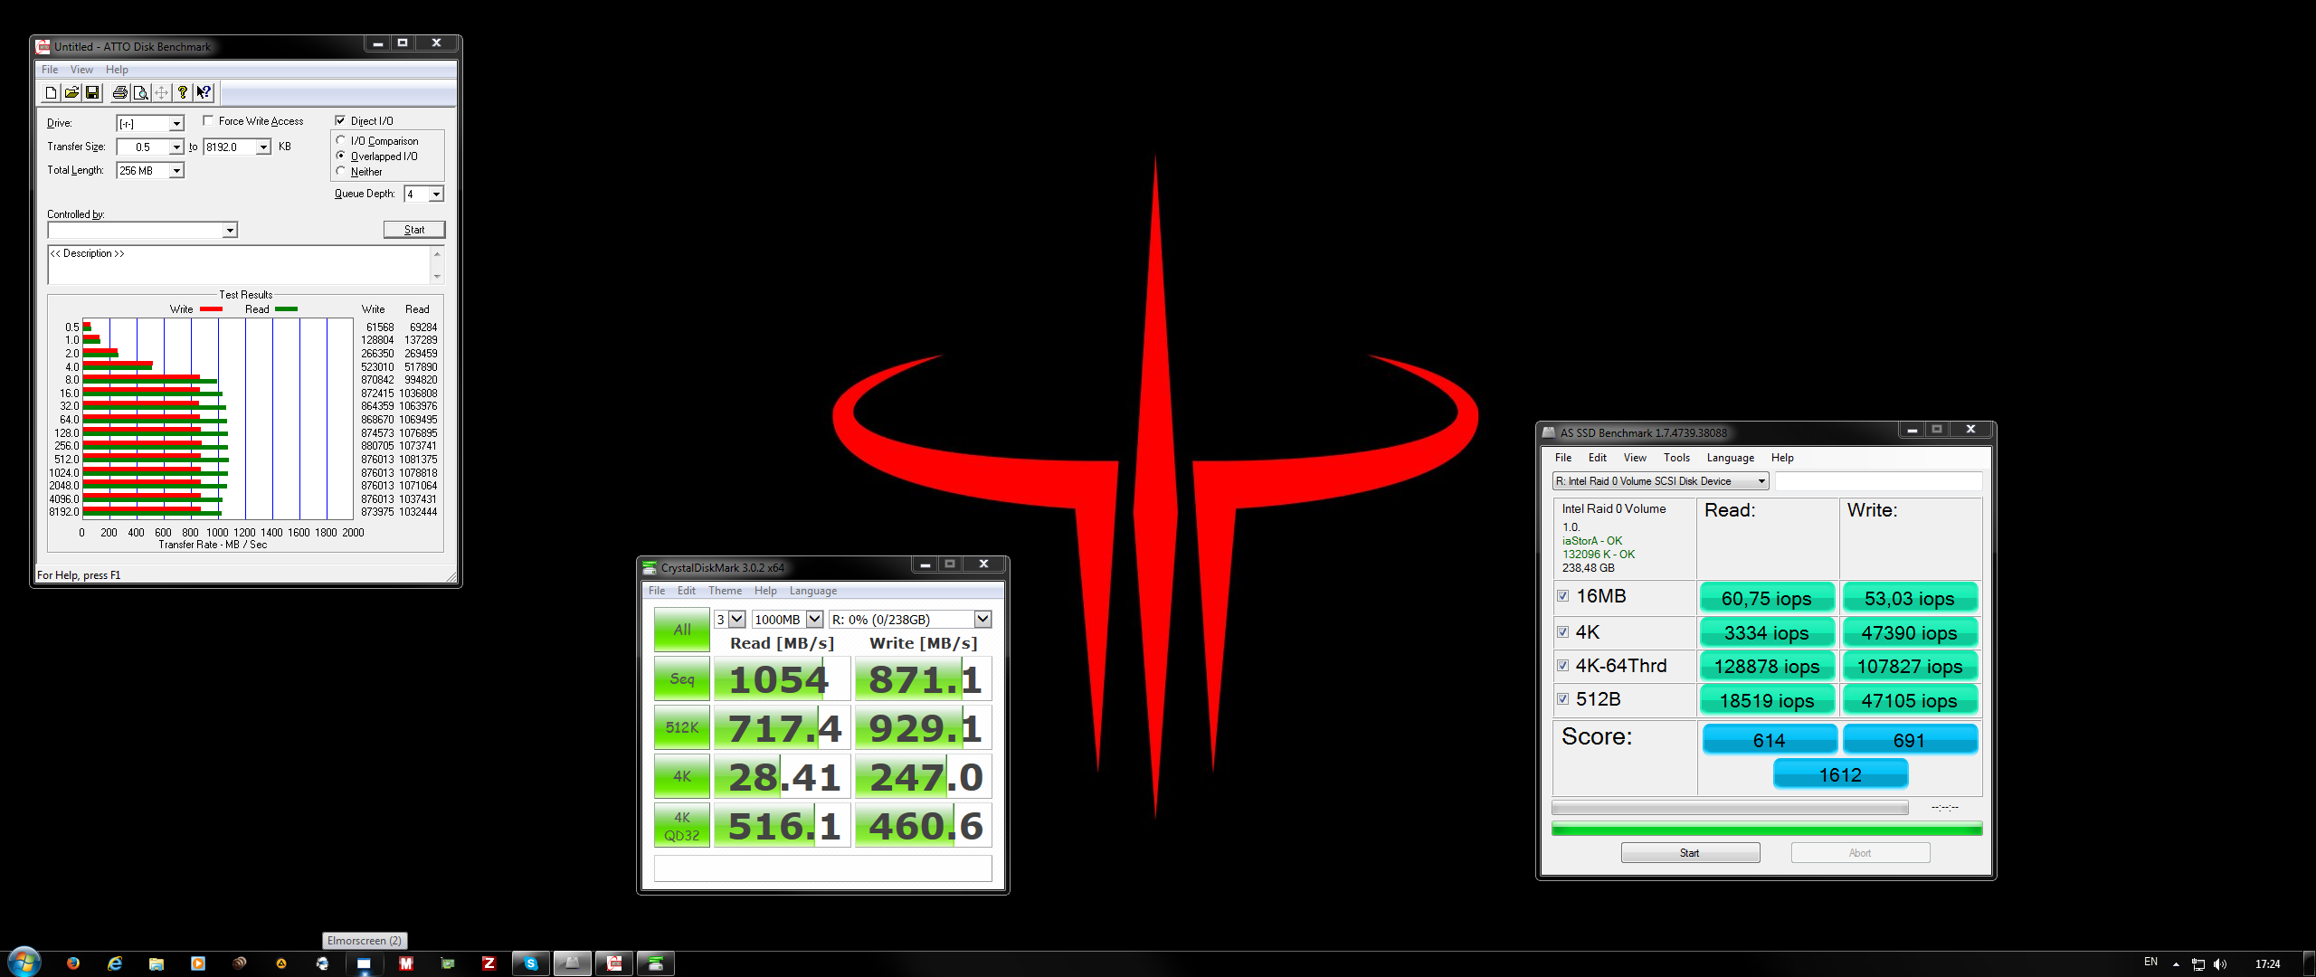This screenshot has height=977, width=2316.
Task: Open the Controlled by dropdown
Action: pyautogui.click(x=230, y=231)
